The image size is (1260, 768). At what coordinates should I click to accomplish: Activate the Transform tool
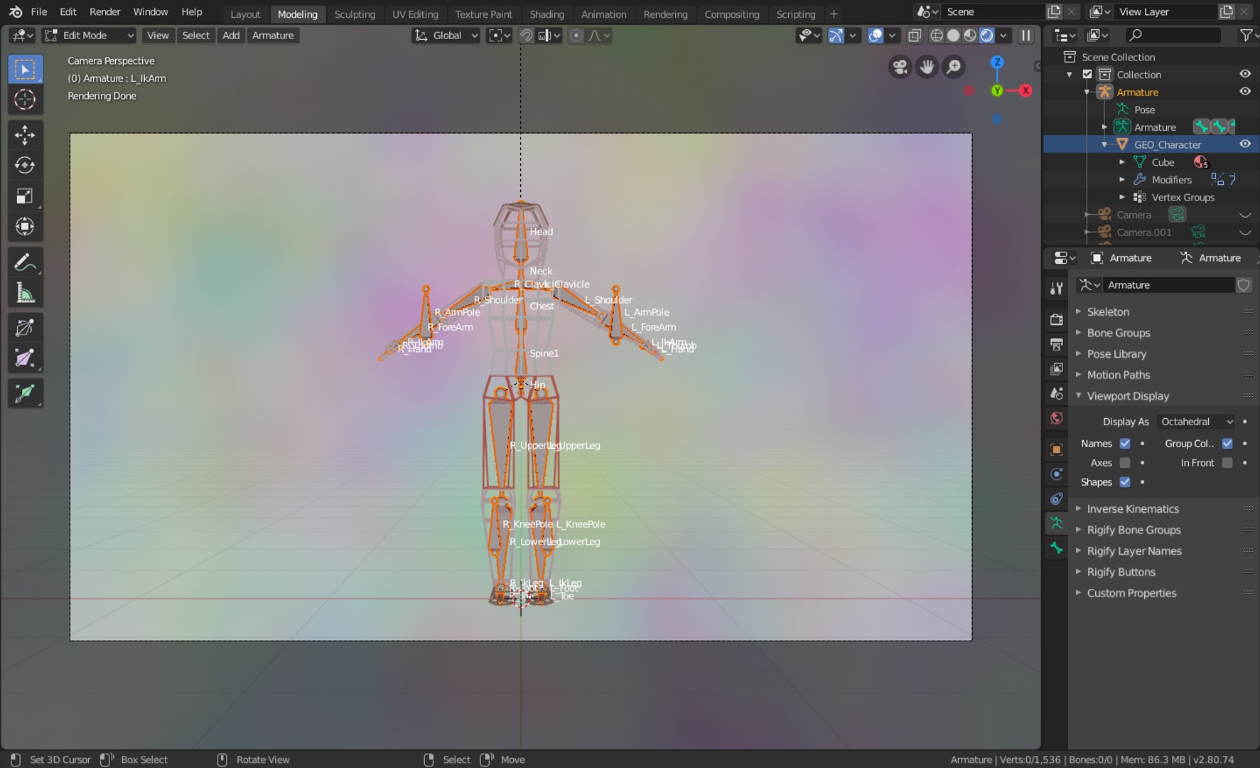point(25,227)
